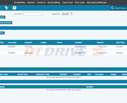Click Departs date in BK00003403/1 row
Image resolution: width=127 pixels, height=103 pixels.
point(102,53)
